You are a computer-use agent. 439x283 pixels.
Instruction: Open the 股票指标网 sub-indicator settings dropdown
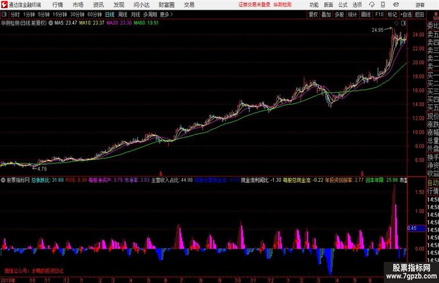point(3,180)
